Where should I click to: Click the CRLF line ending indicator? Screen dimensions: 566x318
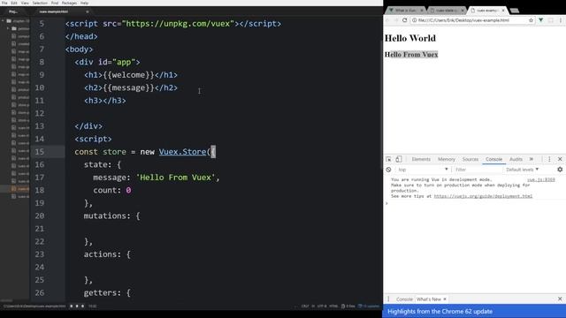pyautogui.click(x=305, y=307)
